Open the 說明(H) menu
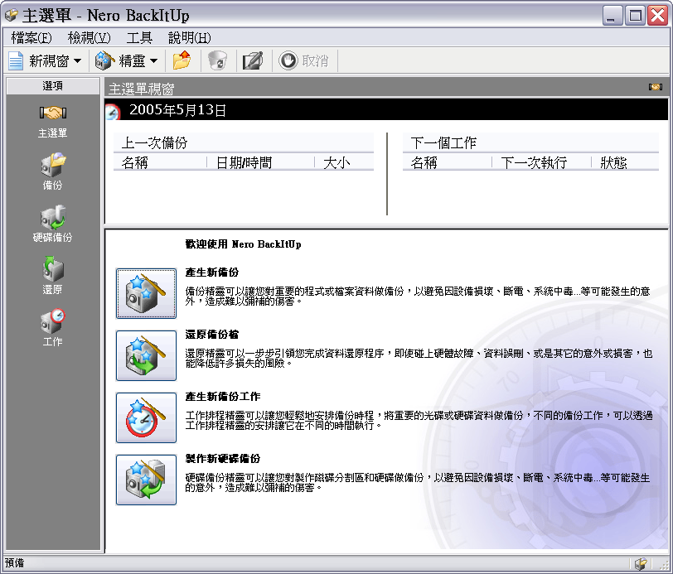 pyautogui.click(x=189, y=38)
